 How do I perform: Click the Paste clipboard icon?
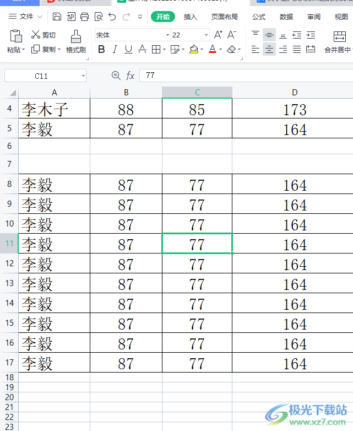click(16, 36)
